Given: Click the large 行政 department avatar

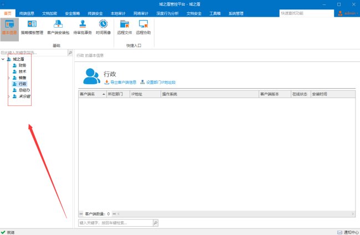Looking at the screenshot, I should (91, 76).
